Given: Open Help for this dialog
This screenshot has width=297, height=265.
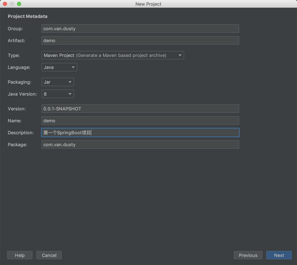Looking at the screenshot, I should [x=20, y=255].
